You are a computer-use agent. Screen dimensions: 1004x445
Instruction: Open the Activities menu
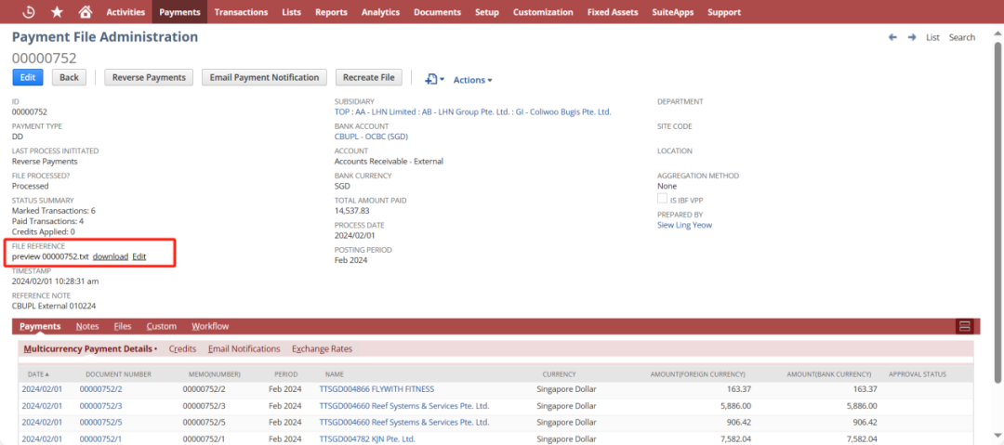click(125, 11)
